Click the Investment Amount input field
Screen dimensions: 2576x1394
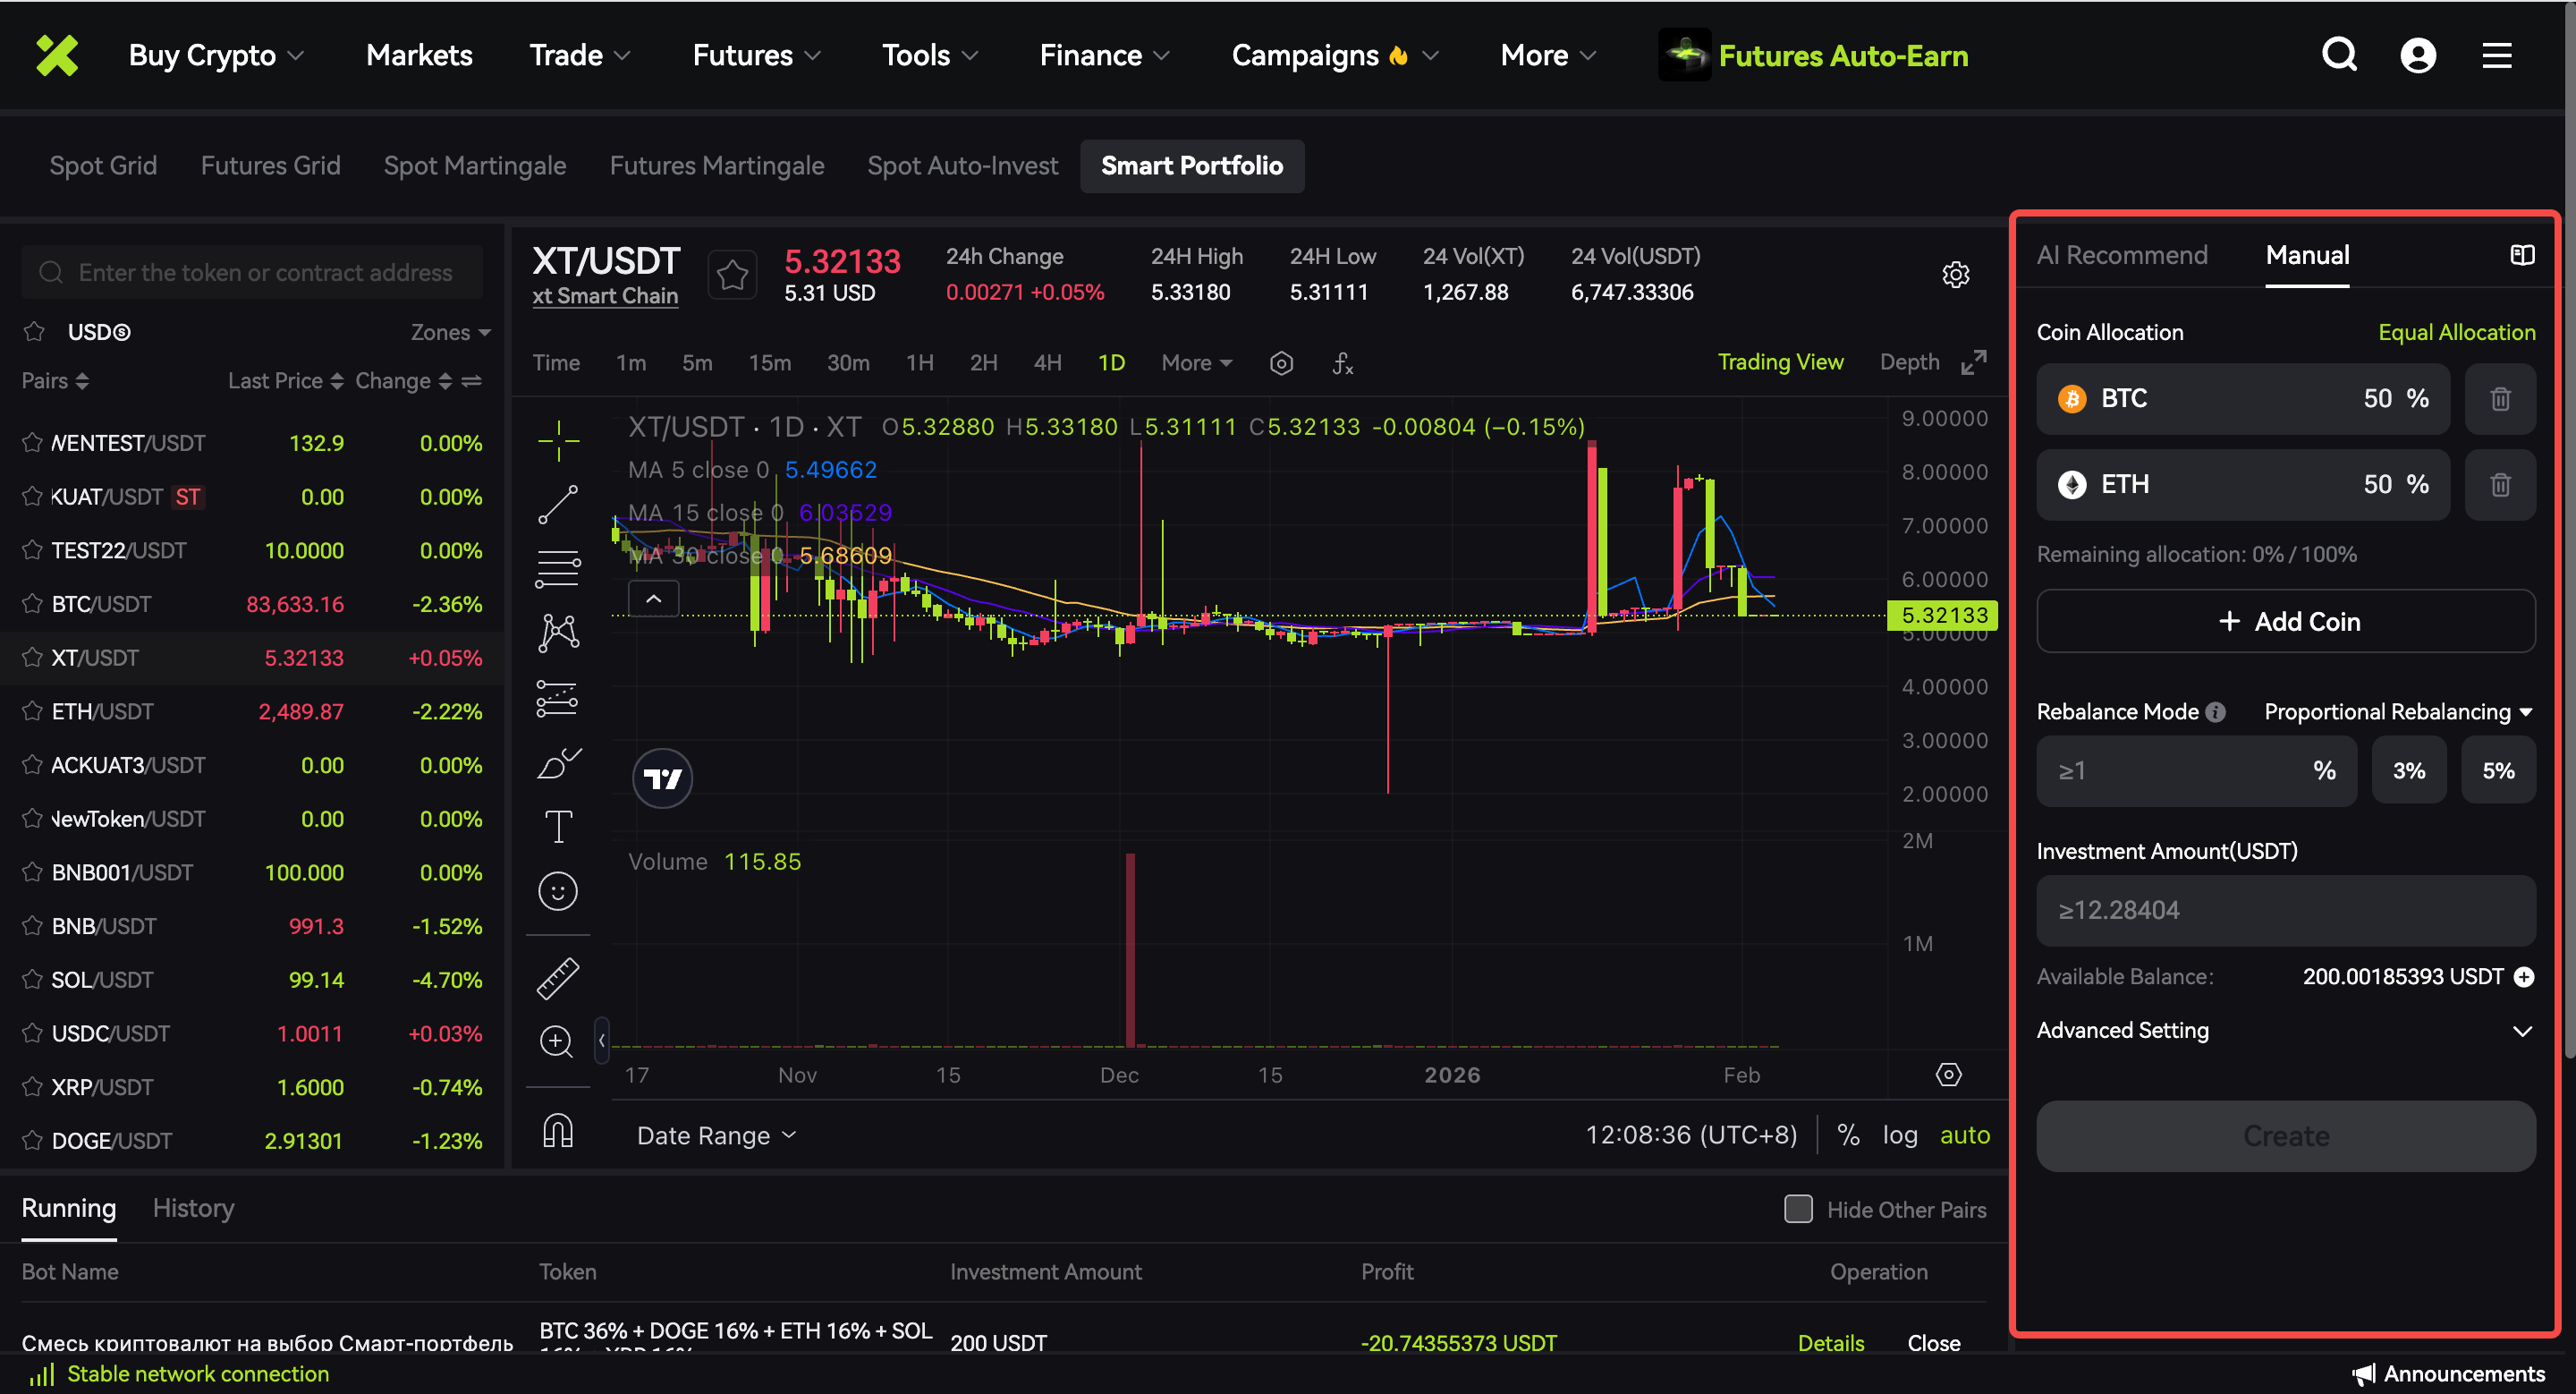click(2285, 911)
